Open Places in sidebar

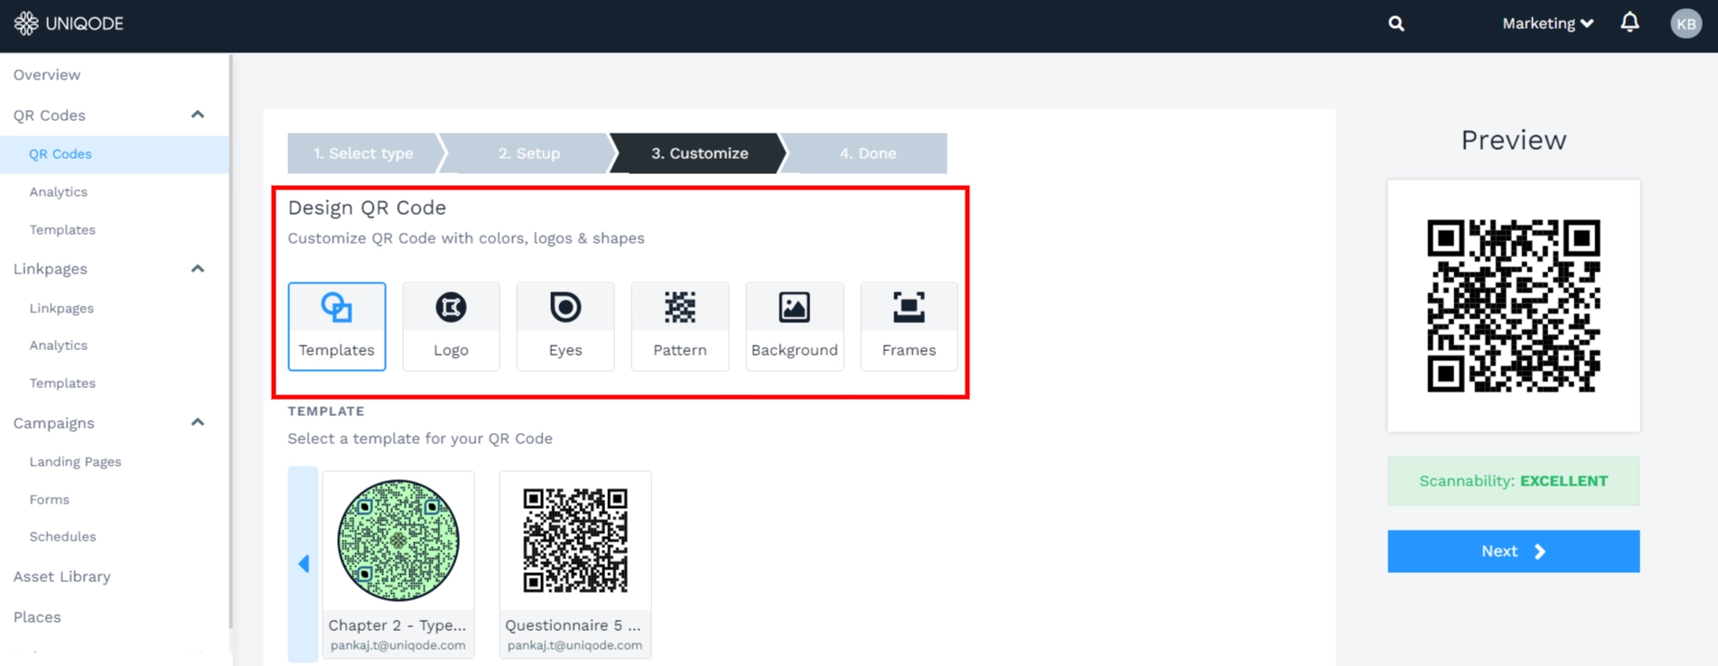(x=37, y=617)
